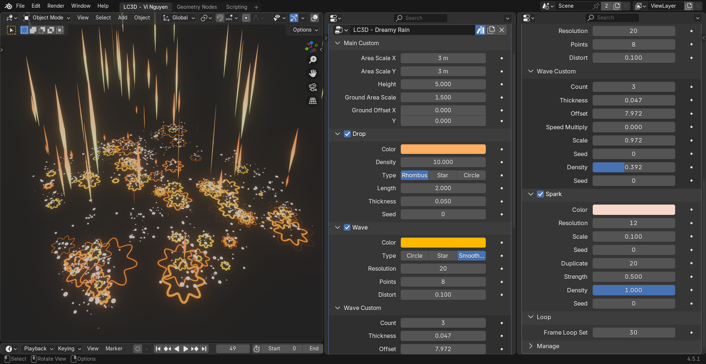Play the animation forward

pyautogui.click(x=186, y=349)
